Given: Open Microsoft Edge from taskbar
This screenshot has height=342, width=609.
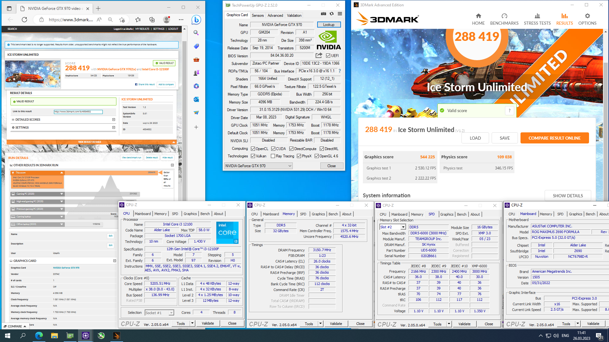Looking at the screenshot, I should (x=39, y=336).
